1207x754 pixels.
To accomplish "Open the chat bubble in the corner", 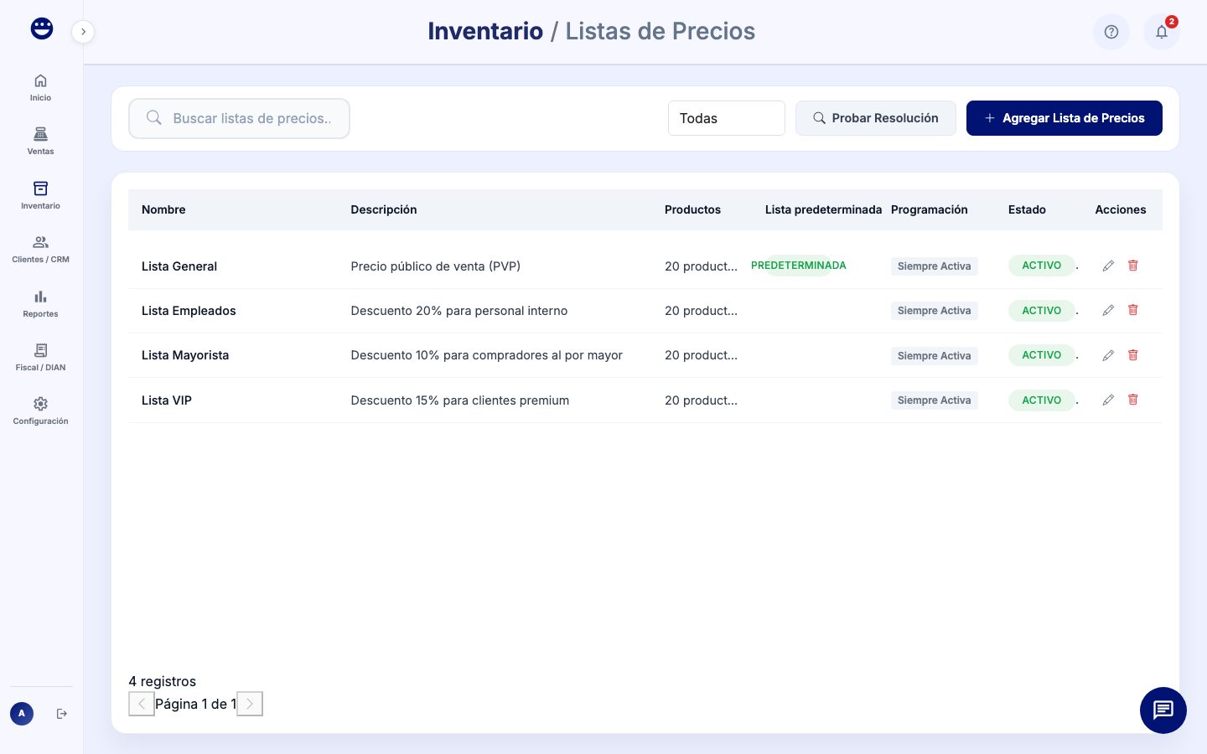I will coord(1163,710).
